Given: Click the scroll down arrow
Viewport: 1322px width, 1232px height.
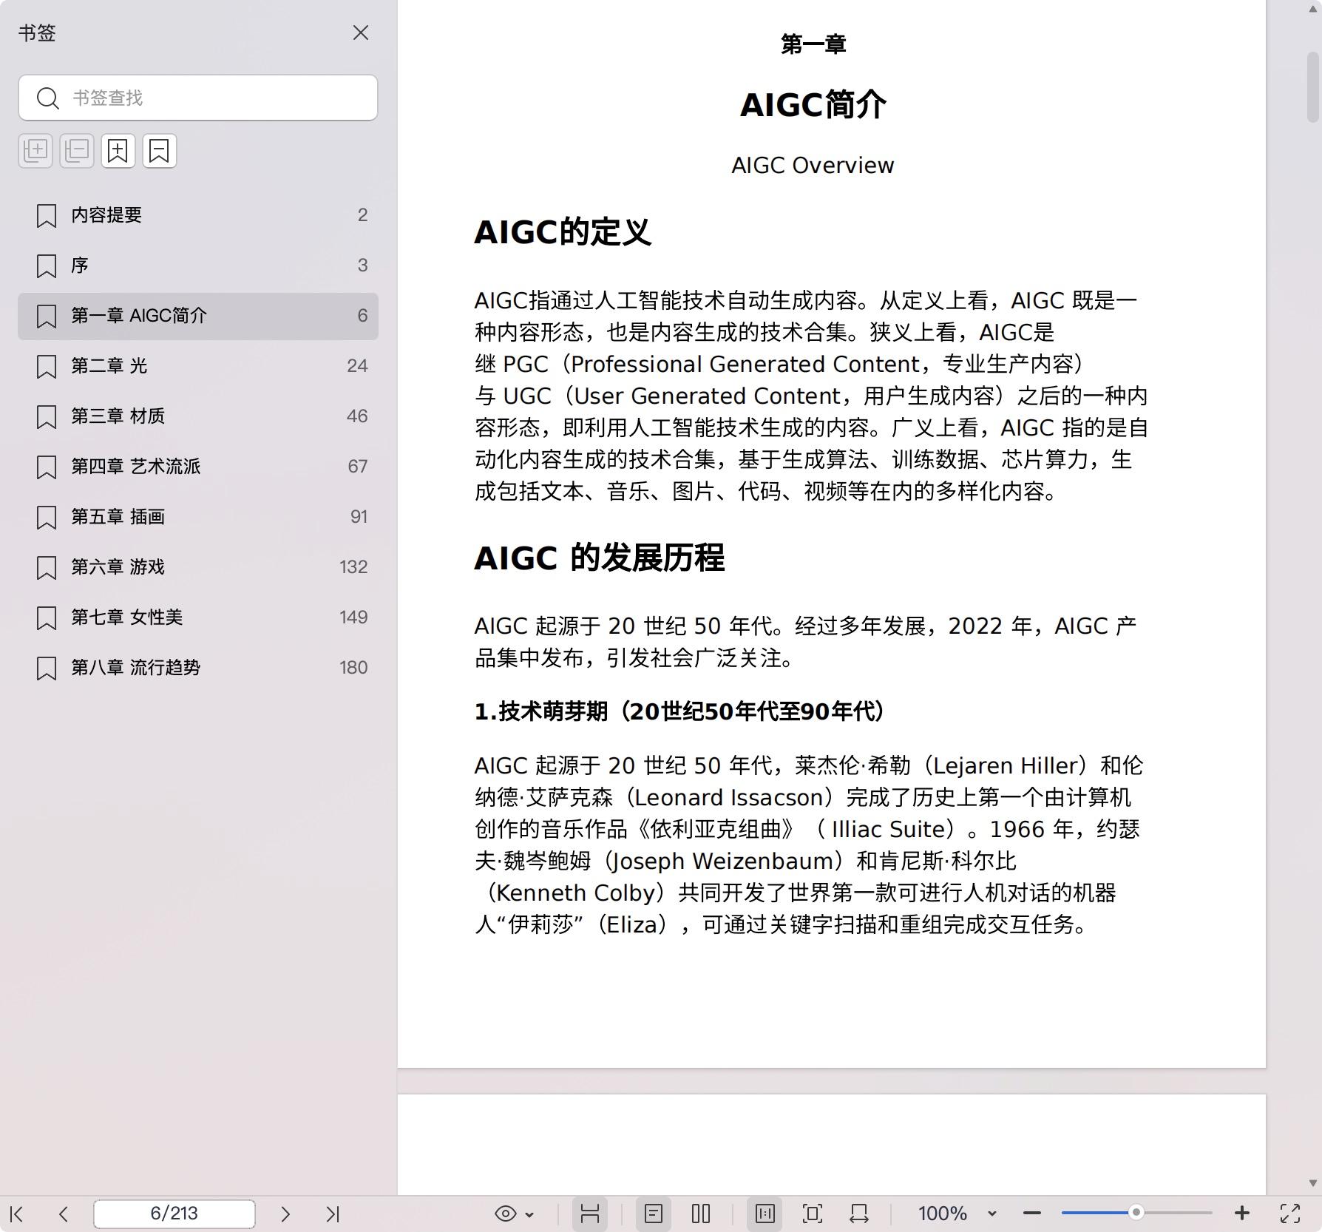Looking at the screenshot, I should (1313, 1182).
